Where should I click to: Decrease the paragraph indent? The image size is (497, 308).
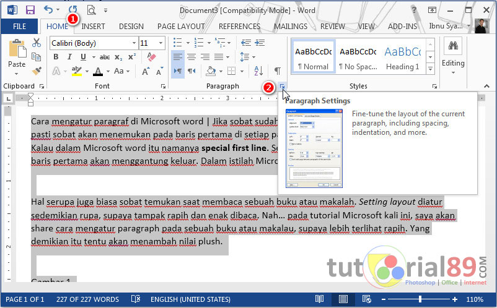246,43
